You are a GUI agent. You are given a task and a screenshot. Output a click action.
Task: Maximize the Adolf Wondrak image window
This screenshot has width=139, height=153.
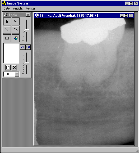[x=126, y=16]
